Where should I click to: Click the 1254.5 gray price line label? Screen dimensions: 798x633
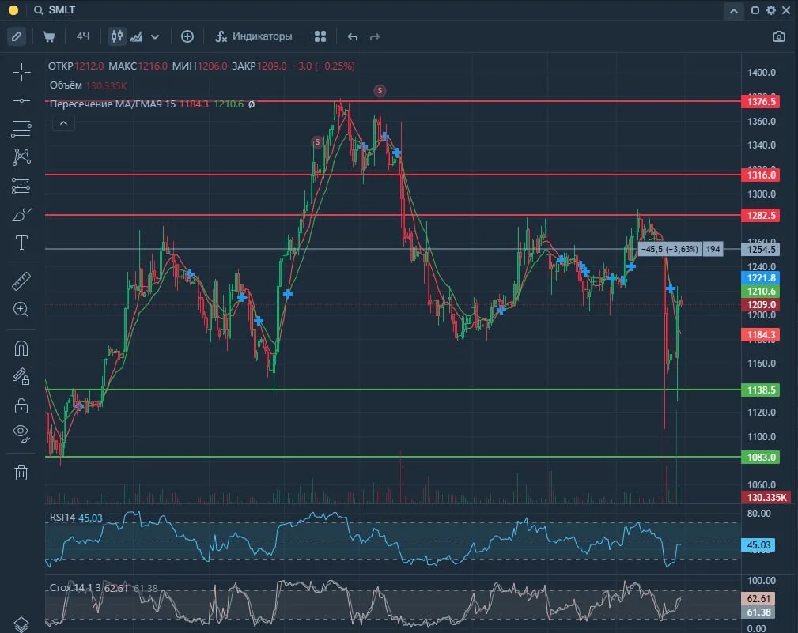(761, 249)
